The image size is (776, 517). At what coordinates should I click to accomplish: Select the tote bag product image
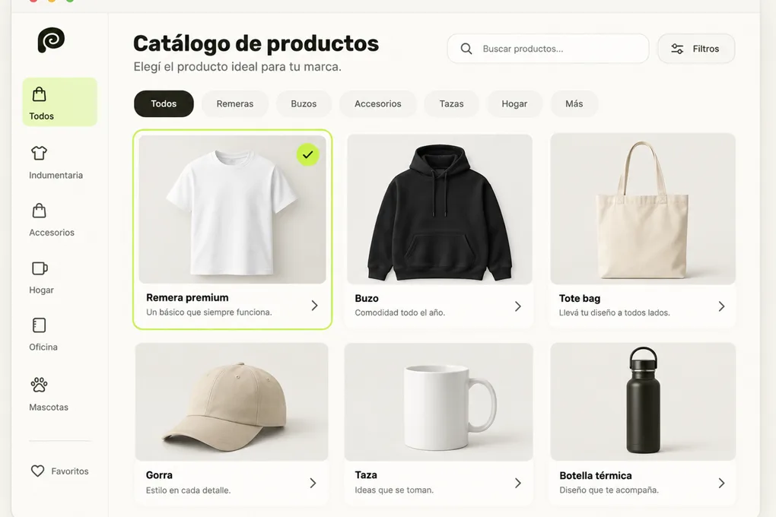643,209
